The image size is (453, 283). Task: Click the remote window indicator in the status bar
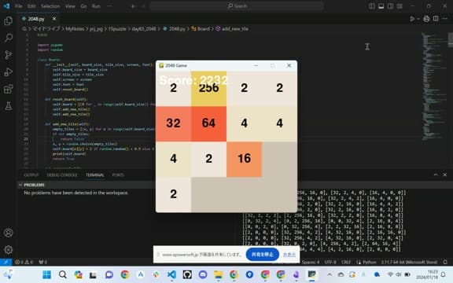6,262
